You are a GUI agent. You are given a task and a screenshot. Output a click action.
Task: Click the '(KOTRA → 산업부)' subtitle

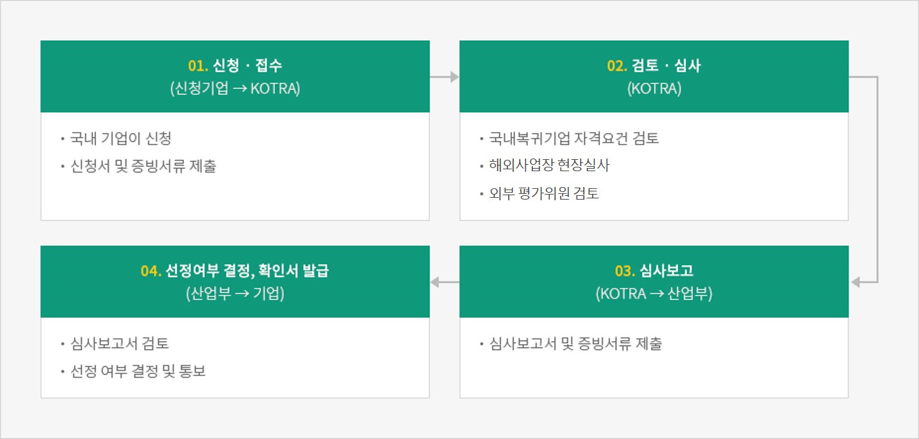[654, 294]
